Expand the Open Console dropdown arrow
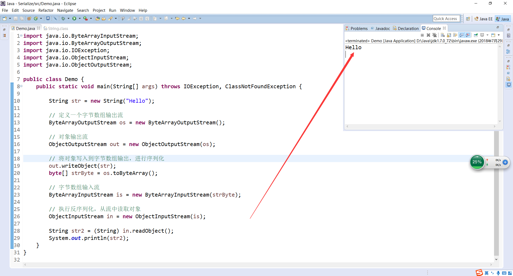The height and width of the screenshot is (276, 513). click(499, 35)
